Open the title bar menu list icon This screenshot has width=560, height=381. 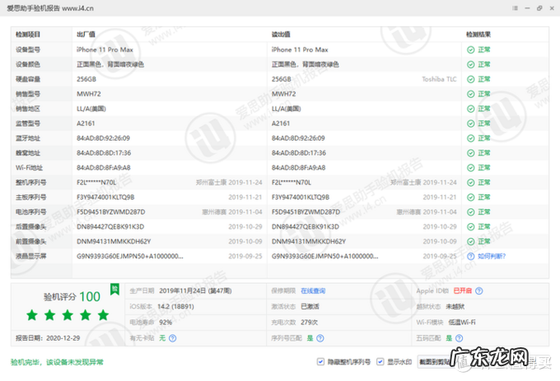[515, 8]
